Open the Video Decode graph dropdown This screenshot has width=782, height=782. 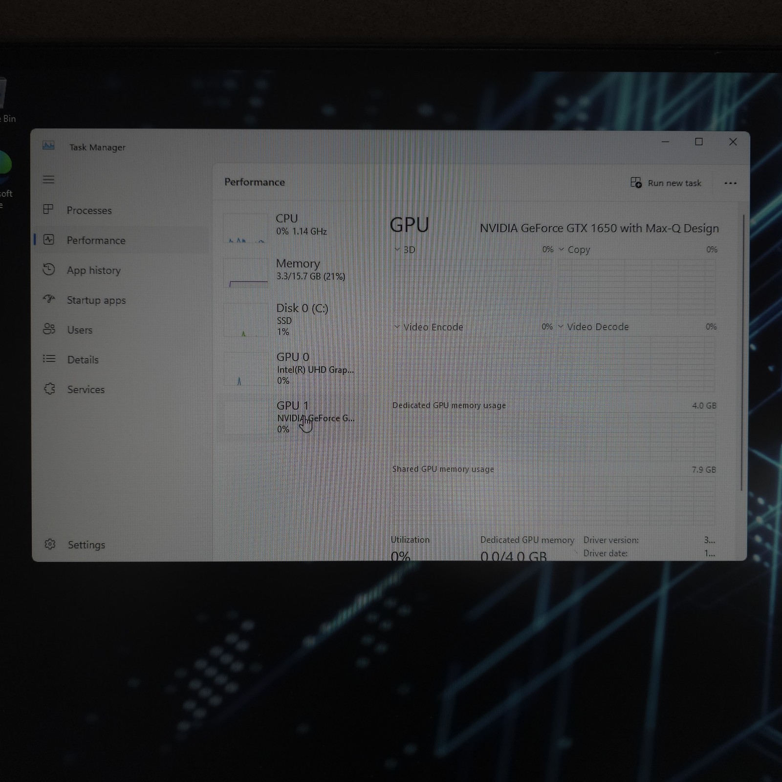(593, 326)
